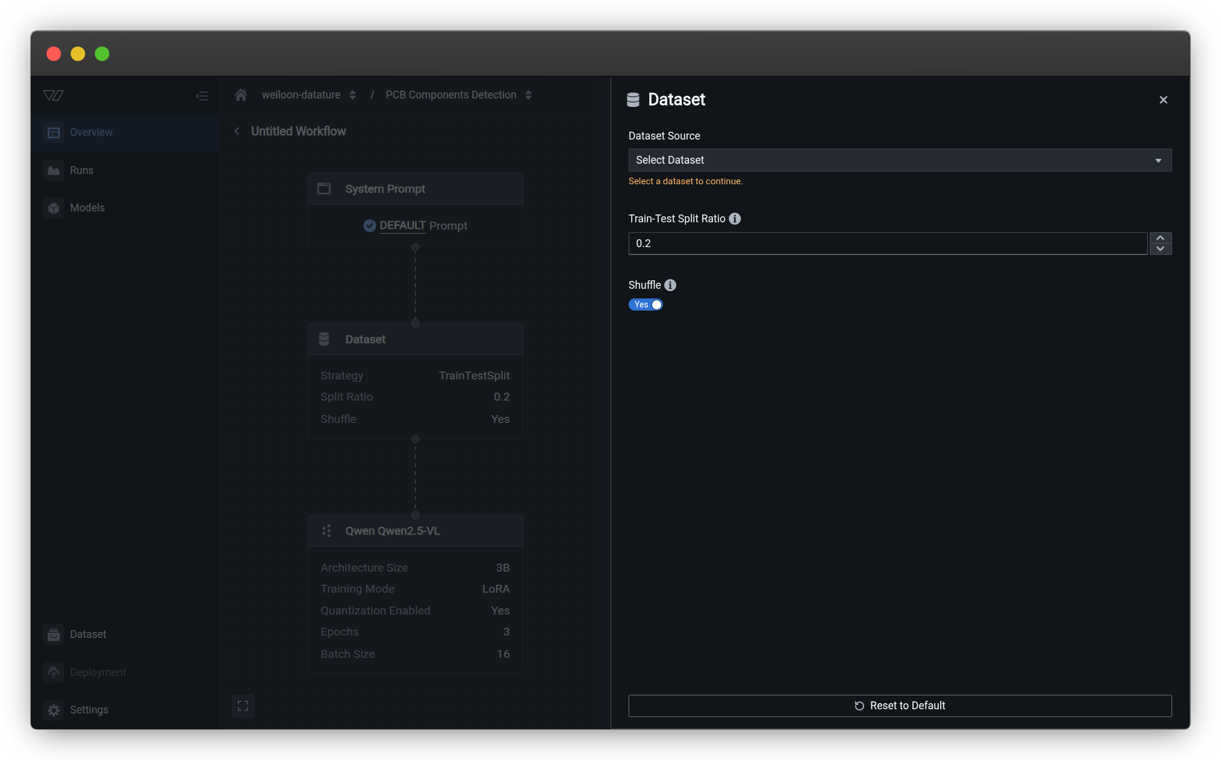Open the Select Dataset dropdown
Screen dimensions: 1221x760
tap(899, 160)
